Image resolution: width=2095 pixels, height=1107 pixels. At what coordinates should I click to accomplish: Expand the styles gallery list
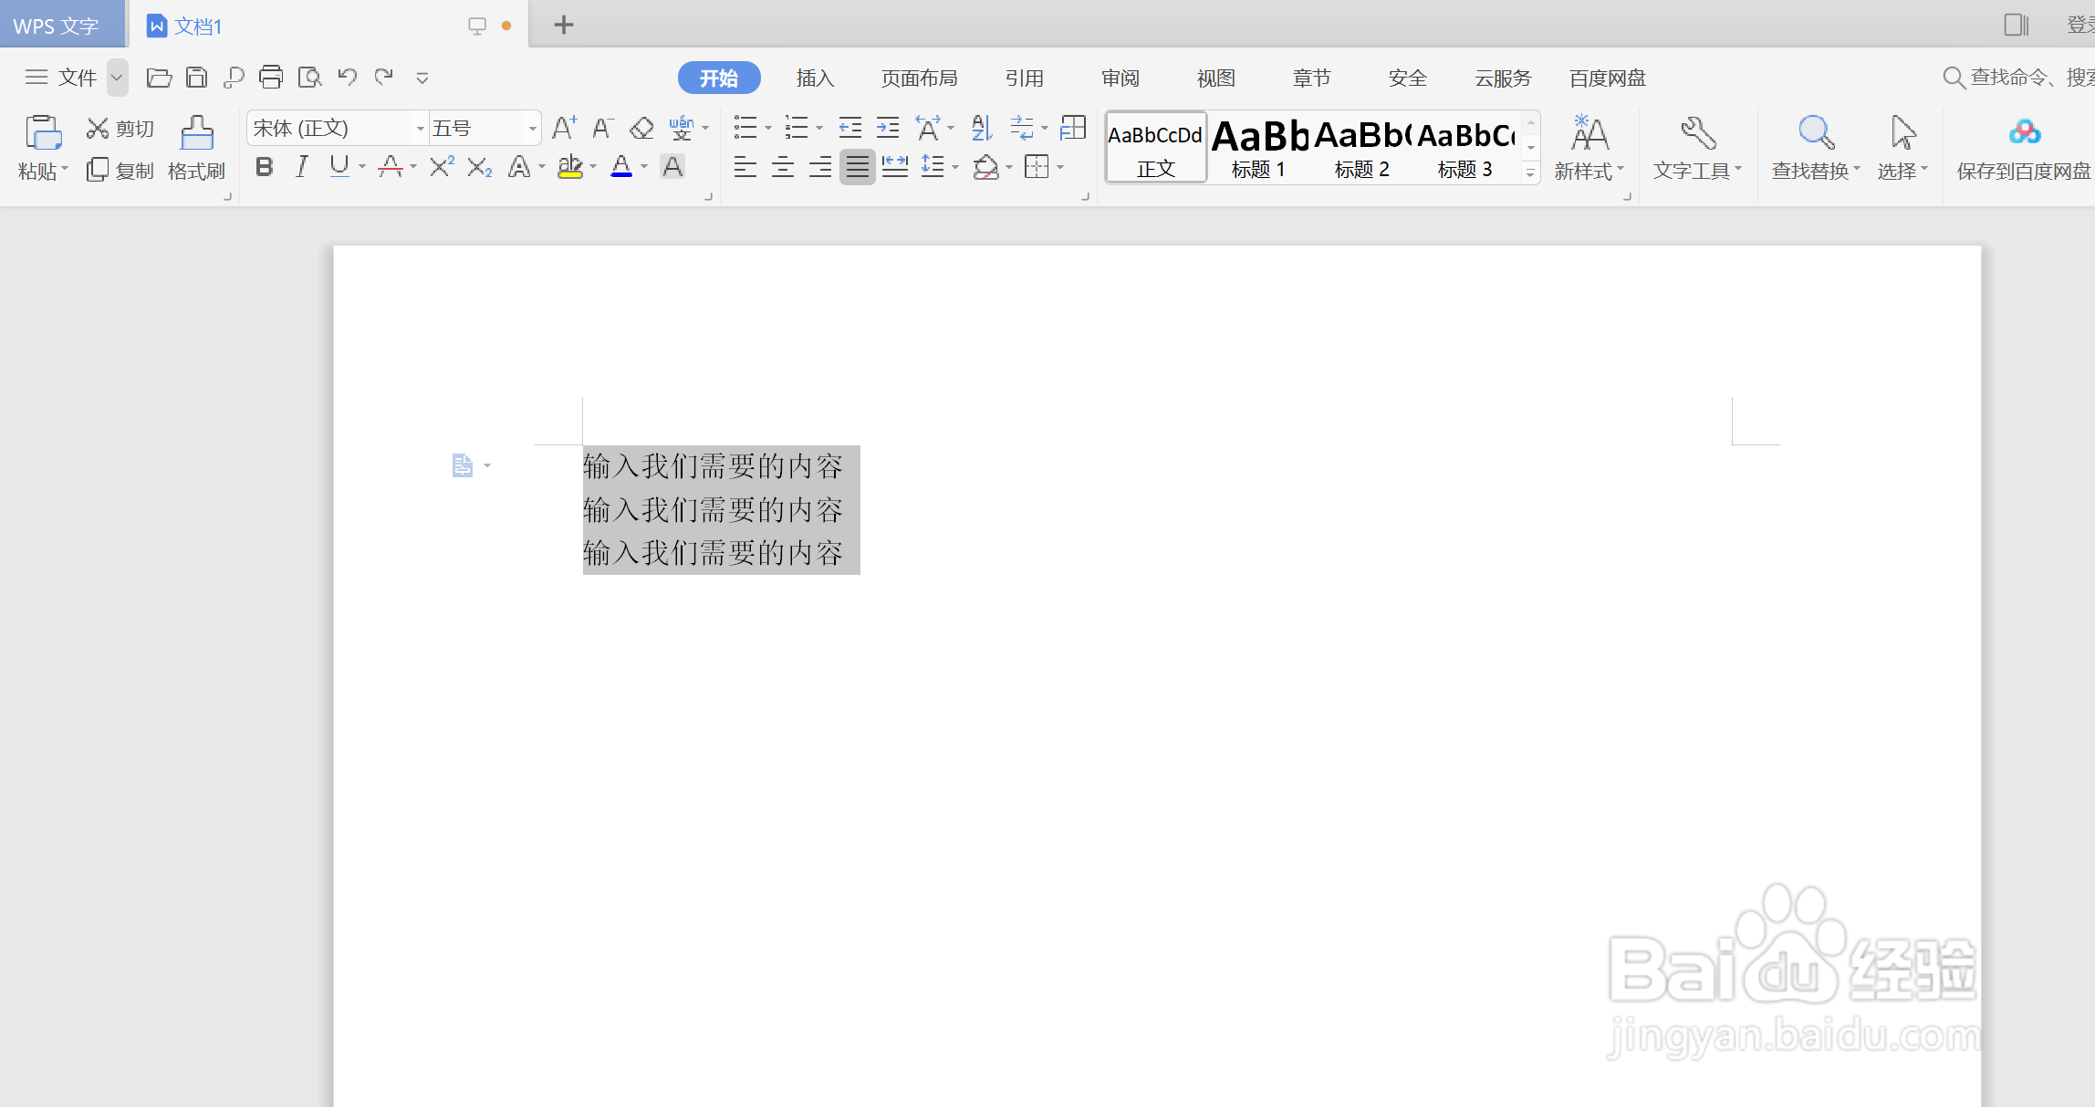1530,172
